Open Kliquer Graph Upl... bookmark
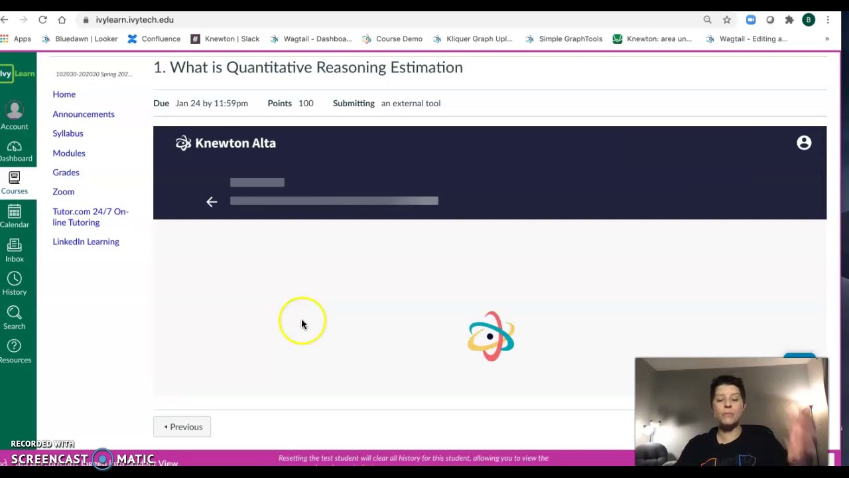849x478 pixels. (x=472, y=39)
